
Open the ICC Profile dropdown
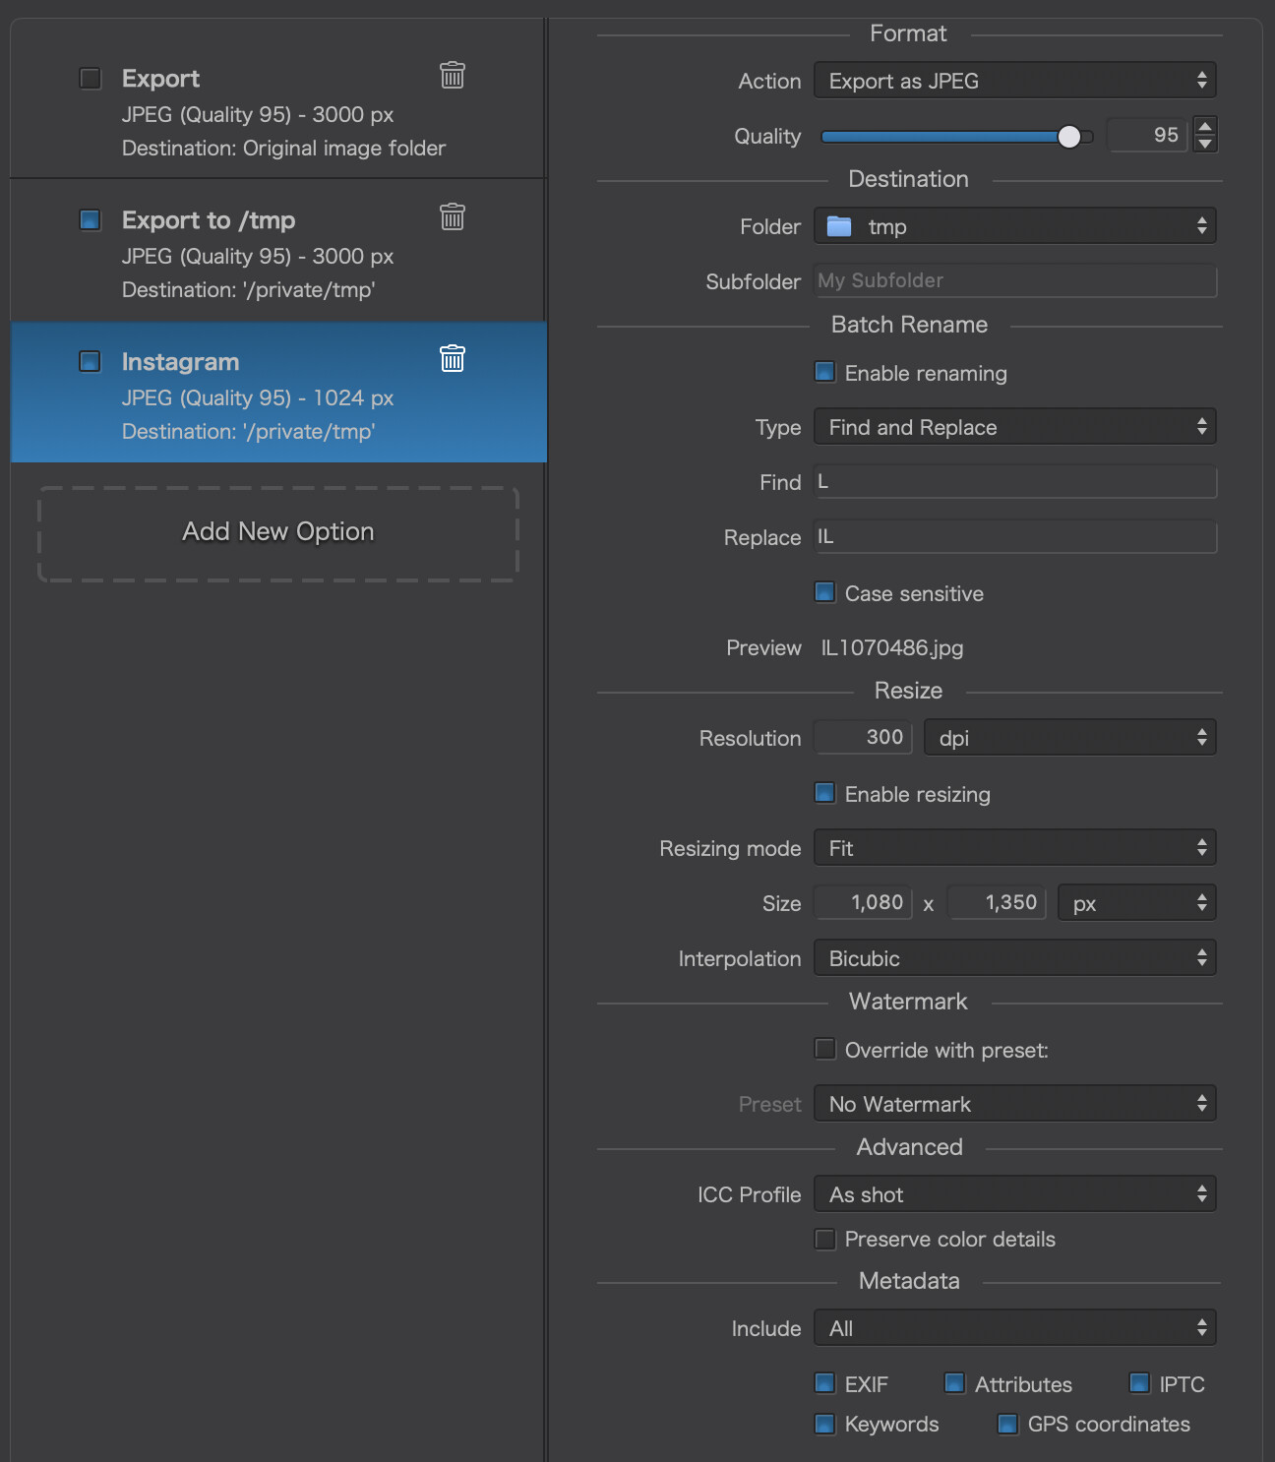point(1014,1194)
